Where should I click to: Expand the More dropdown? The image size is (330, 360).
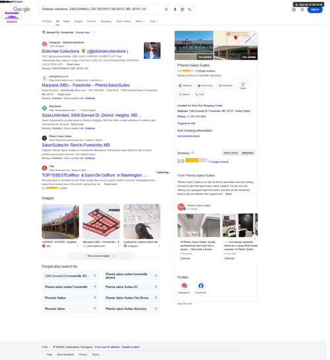(140, 21)
